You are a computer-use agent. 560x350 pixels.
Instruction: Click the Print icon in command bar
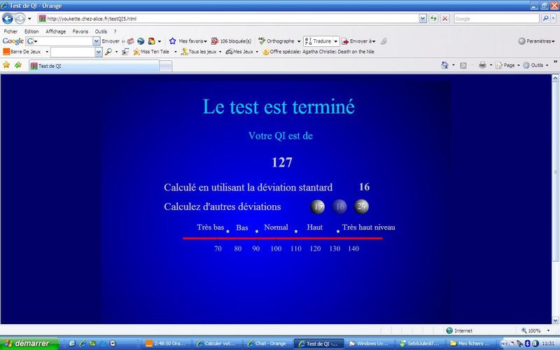point(482,65)
